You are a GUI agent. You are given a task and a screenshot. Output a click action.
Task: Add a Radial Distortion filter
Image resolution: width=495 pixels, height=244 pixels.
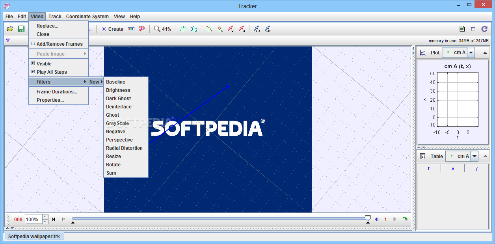(126, 148)
